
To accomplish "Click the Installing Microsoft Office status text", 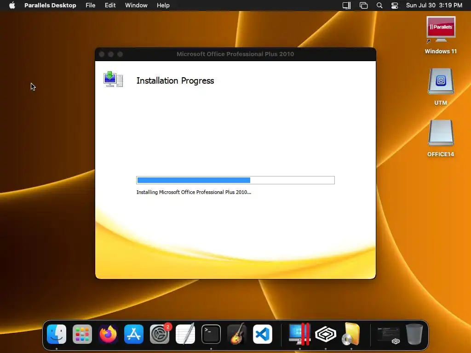I will 194,192.
